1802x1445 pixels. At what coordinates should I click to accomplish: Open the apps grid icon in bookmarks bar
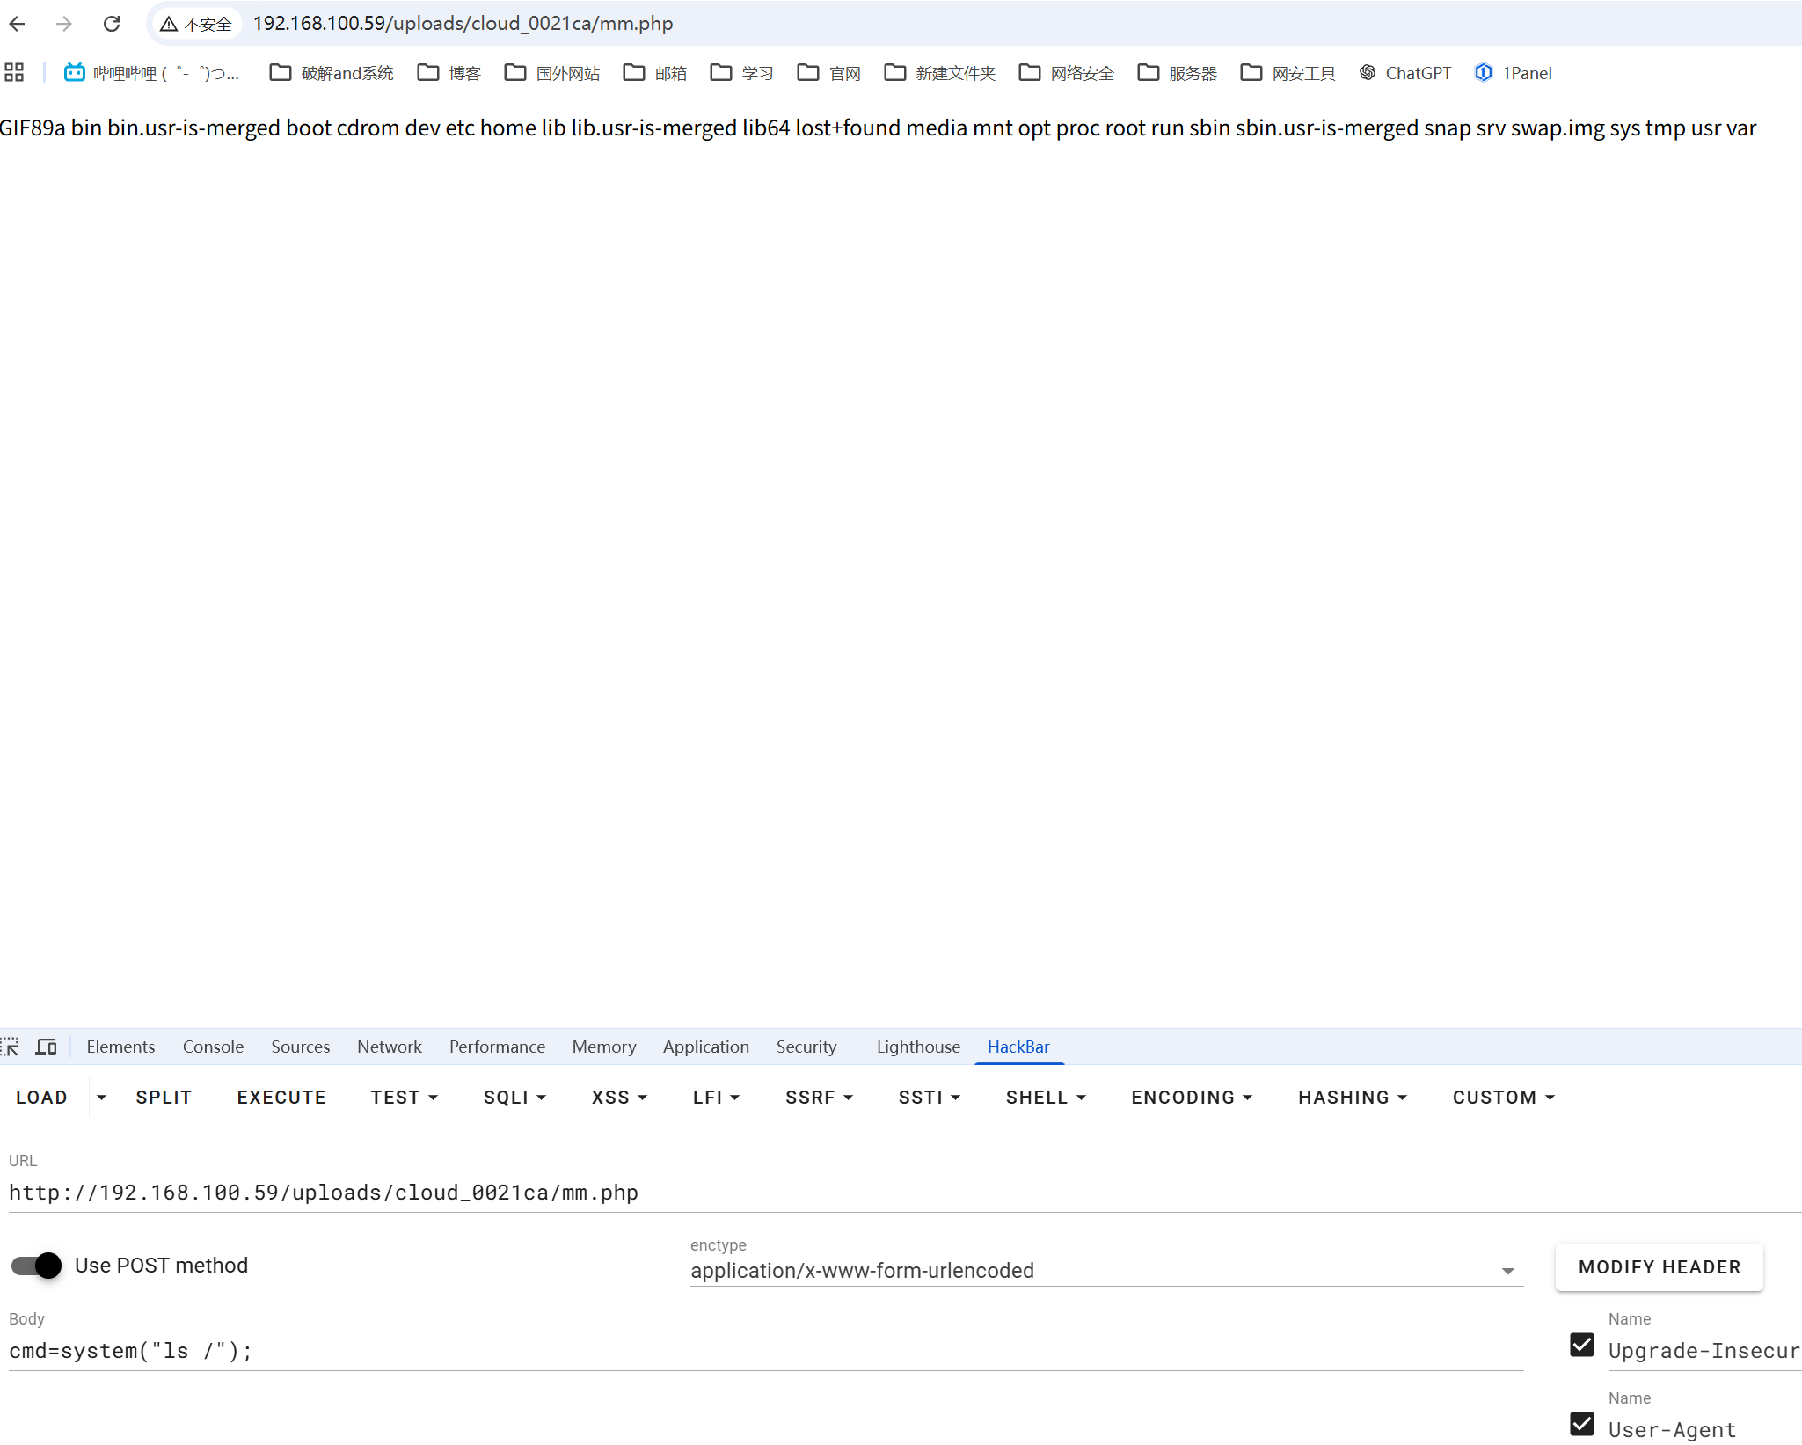click(14, 73)
